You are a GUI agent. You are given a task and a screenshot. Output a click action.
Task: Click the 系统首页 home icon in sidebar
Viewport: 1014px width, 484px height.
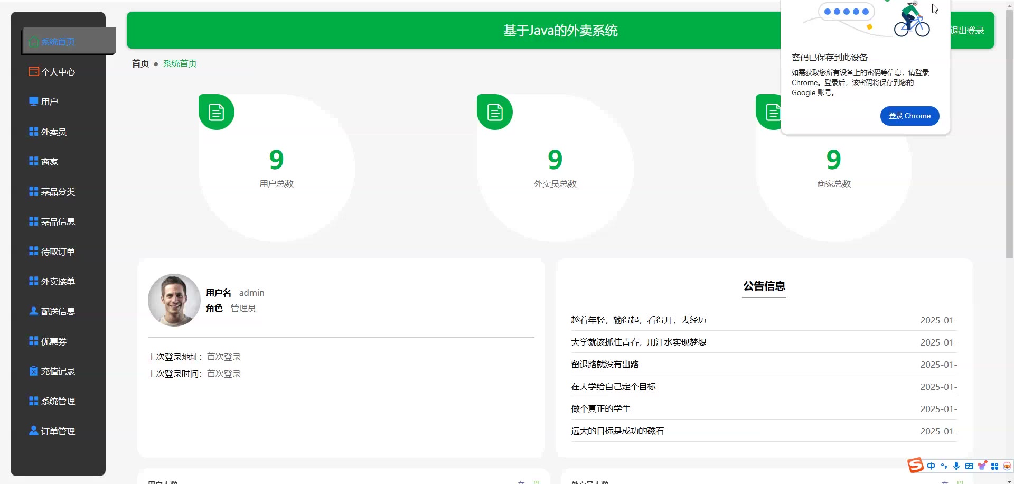click(34, 42)
